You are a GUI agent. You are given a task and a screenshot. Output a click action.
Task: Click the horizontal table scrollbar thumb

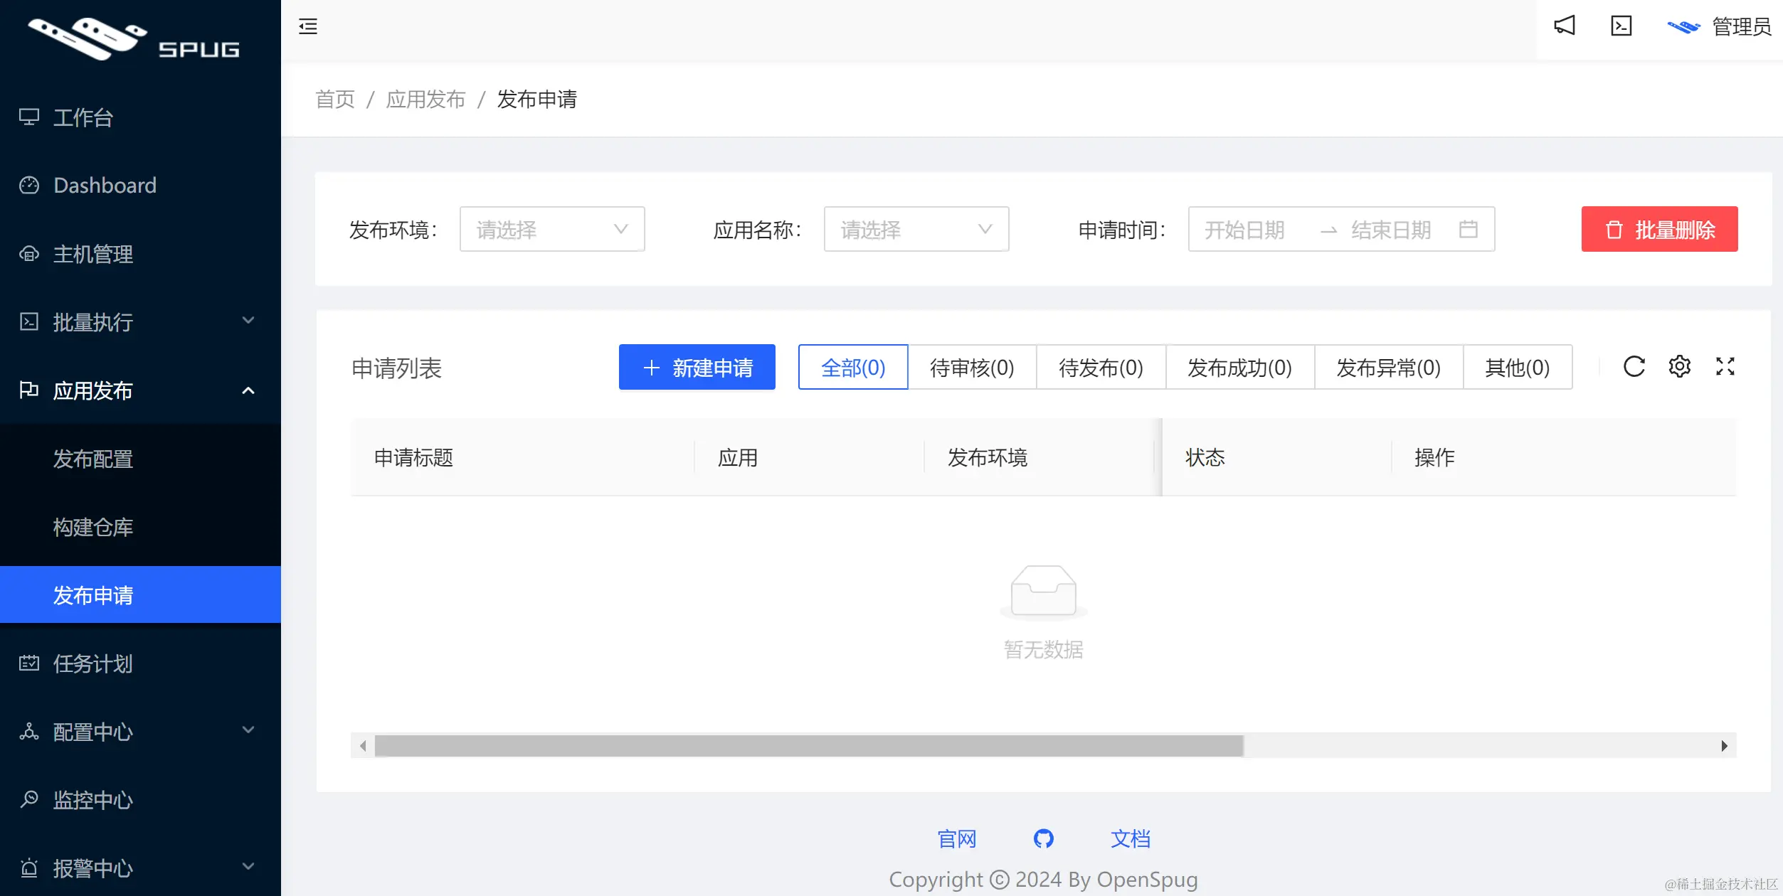(808, 746)
